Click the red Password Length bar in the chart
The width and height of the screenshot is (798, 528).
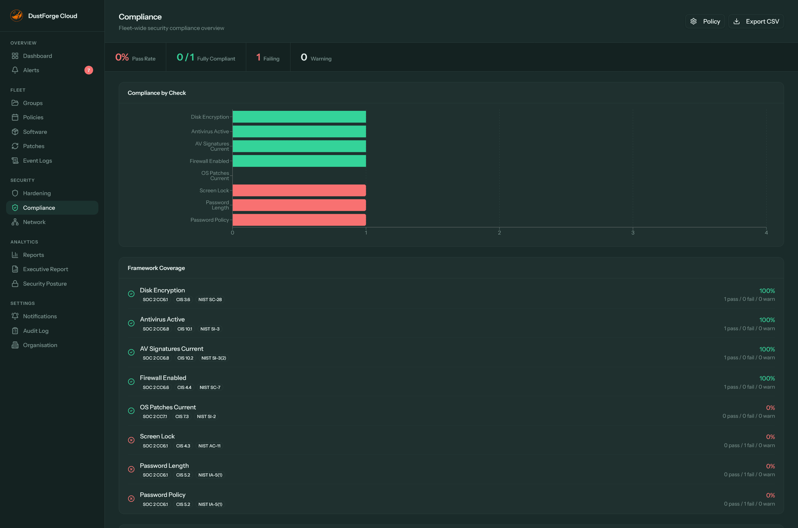(x=299, y=205)
